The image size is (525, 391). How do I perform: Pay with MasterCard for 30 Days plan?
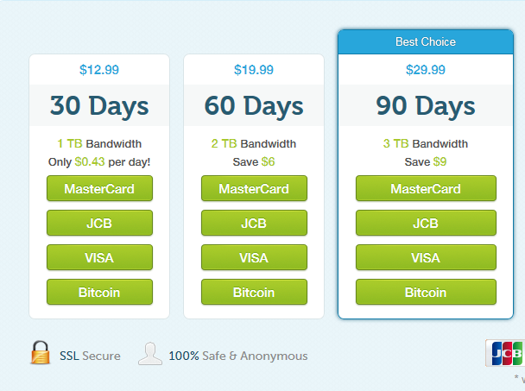[99, 189]
